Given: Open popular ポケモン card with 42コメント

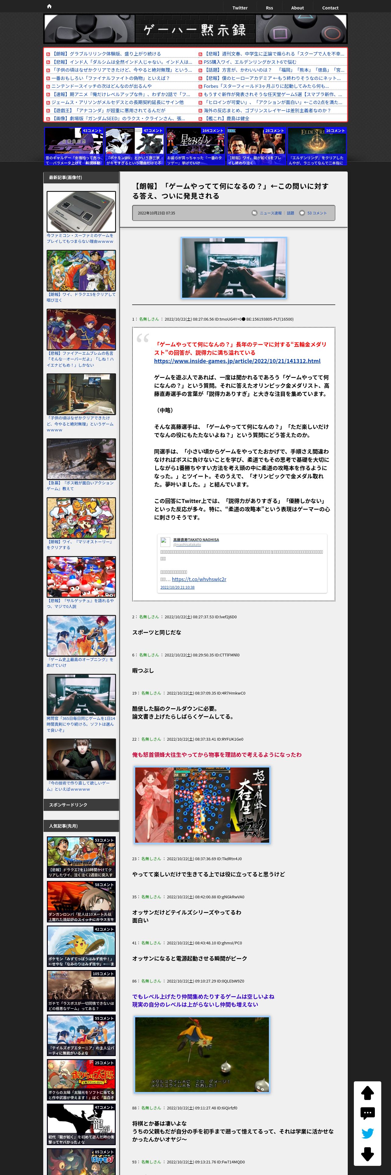Looking at the screenshot, I should pyautogui.click(x=81, y=946).
